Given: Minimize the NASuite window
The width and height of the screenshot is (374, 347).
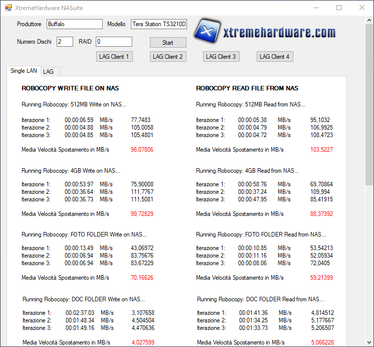Looking at the screenshot, I should point(316,8).
